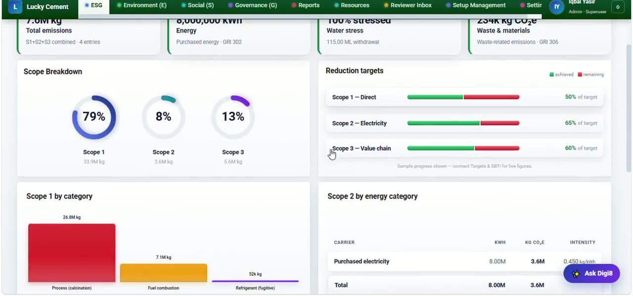The width and height of the screenshot is (633, 296).
Task: Switch to the Environment (E) tab
Action: coord(141,5)
